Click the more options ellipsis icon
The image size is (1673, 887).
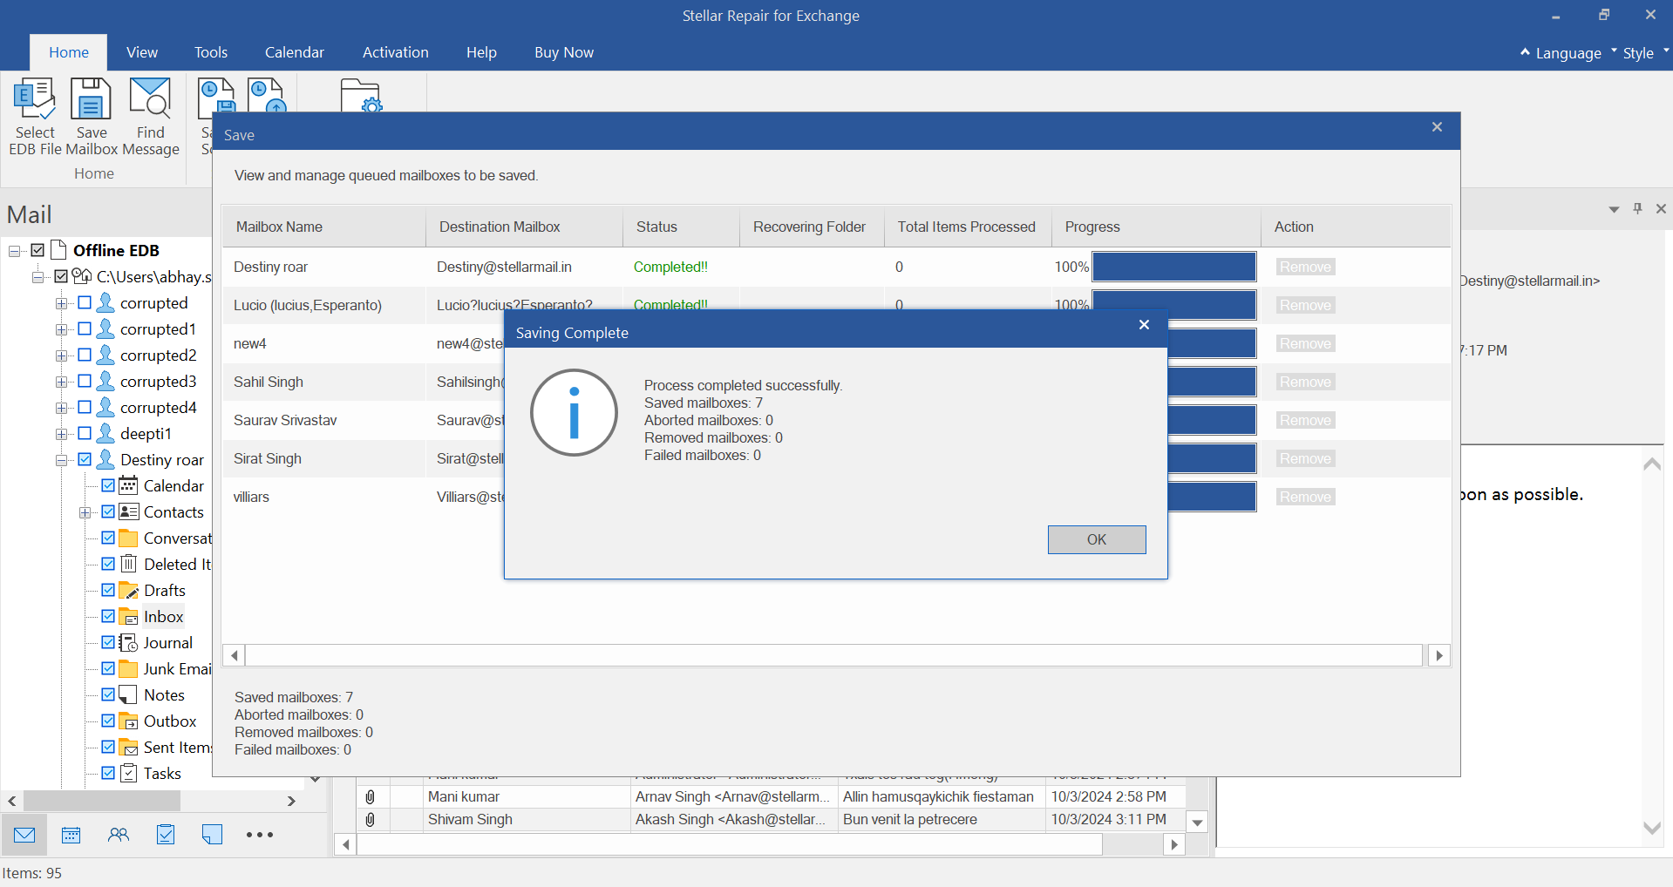click(259, 835)
